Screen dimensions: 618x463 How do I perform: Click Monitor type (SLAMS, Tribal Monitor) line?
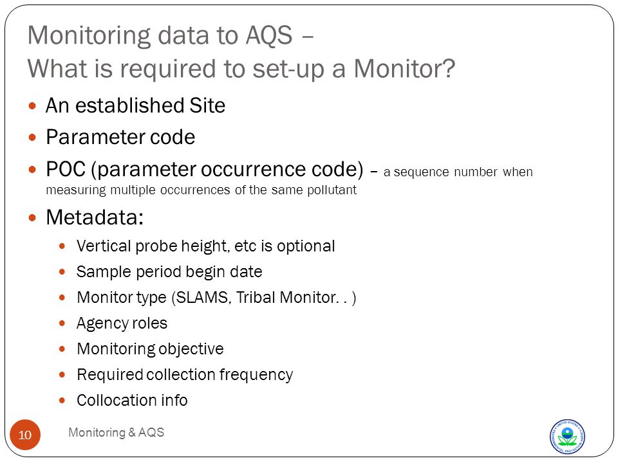[x=217, y=298]
